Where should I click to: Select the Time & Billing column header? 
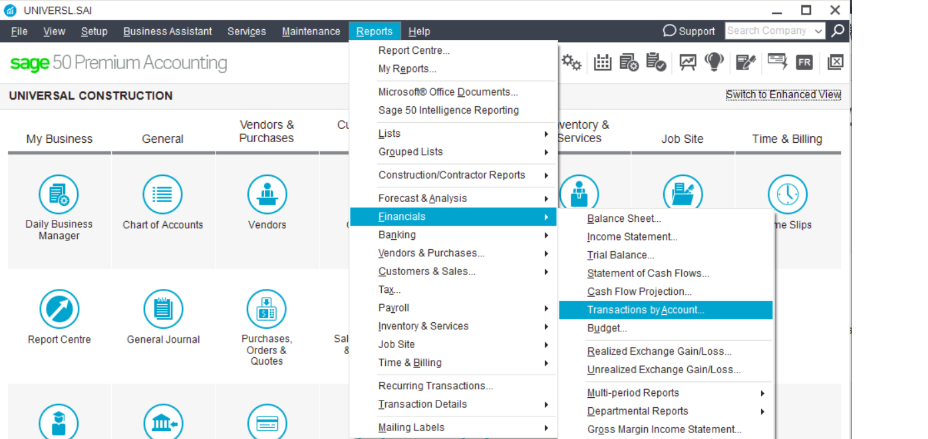788,139
